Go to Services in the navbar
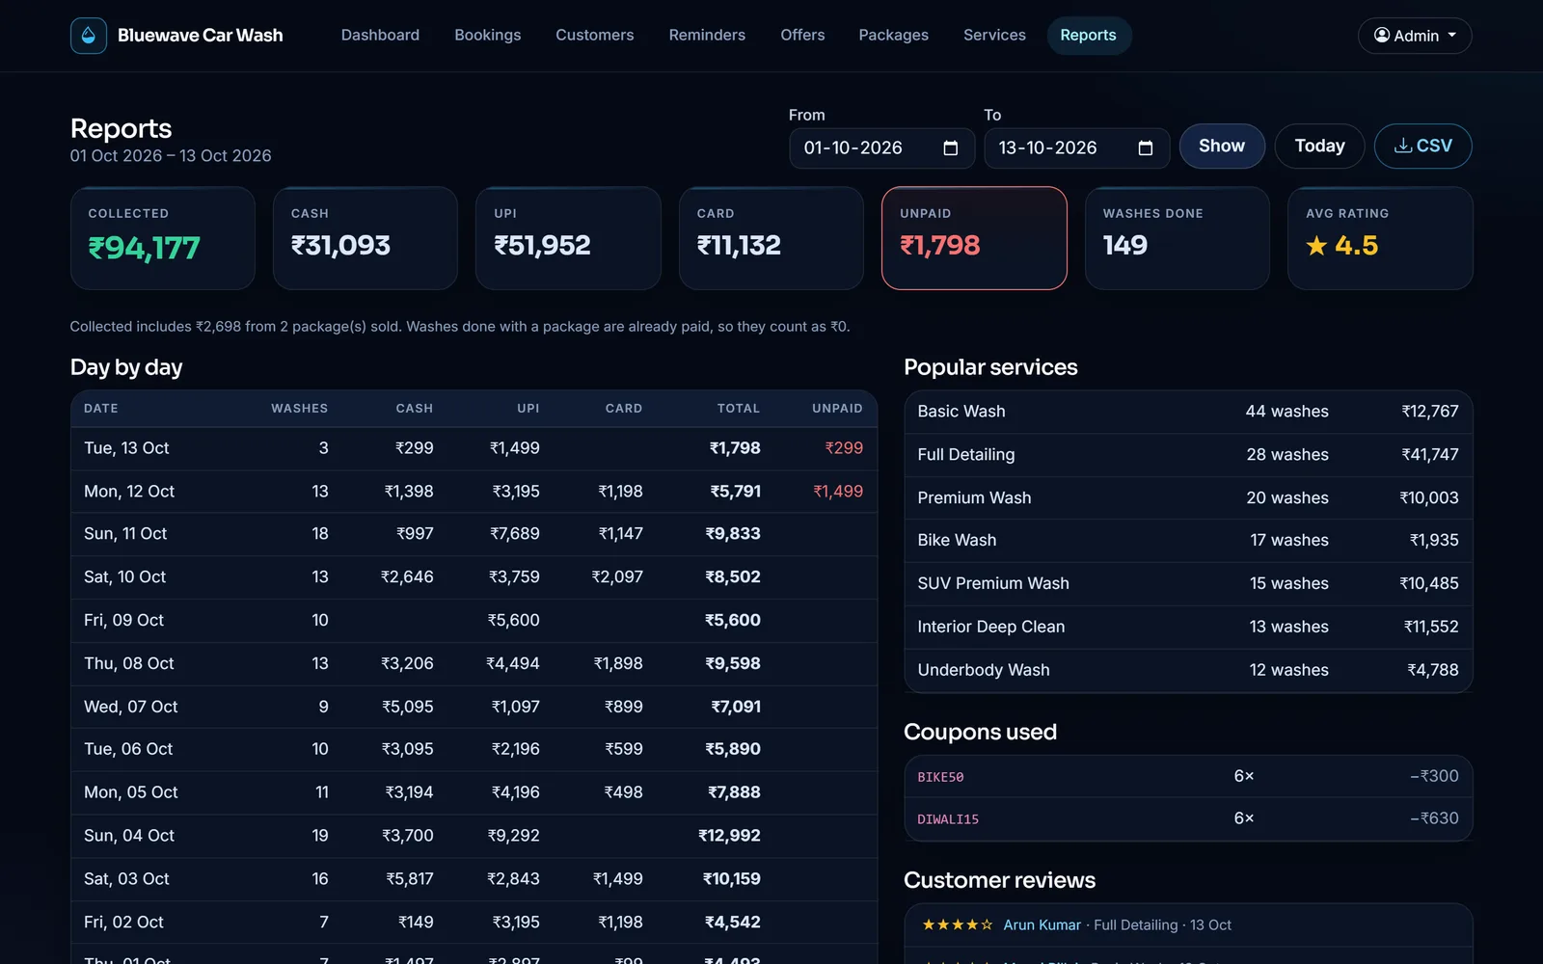Image resolution: width=1543 pixels, height=964 pixels. [994, 36]
